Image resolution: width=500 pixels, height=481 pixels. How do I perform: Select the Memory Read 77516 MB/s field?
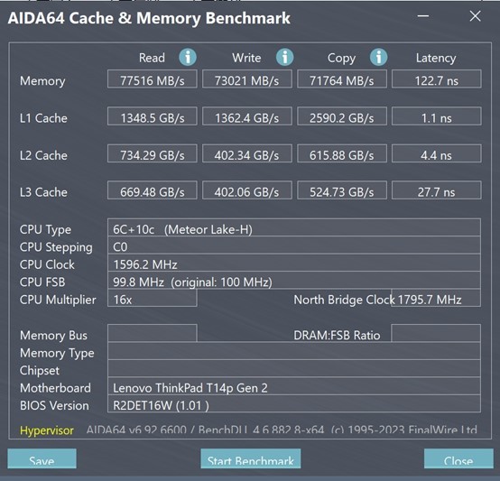pos(153,79)
